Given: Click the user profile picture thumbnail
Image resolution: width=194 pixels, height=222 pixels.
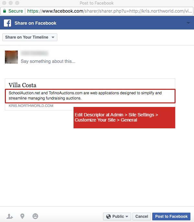Looking at the screenshot, I should click(x=11, y=57).
